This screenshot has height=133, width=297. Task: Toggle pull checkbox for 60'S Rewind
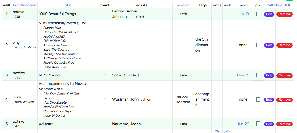click(x=258, y=75)
